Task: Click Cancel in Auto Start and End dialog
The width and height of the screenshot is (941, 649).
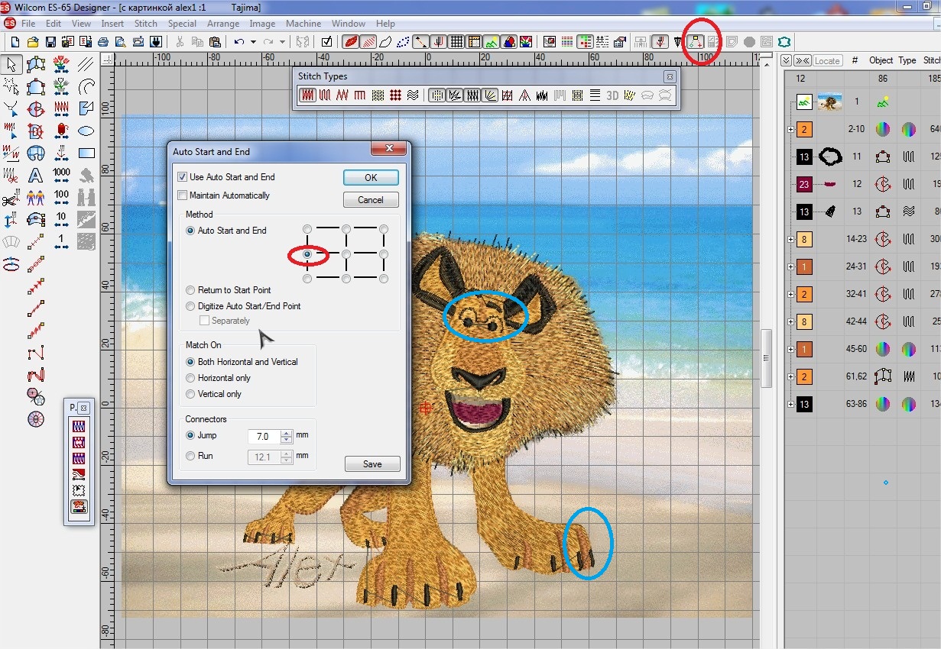Action: click(x=371, y=200)
